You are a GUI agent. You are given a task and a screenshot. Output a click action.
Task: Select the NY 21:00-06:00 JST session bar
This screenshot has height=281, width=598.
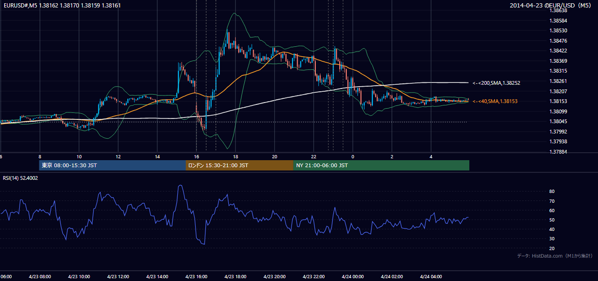pyautogui.click(x=381, y=165)
